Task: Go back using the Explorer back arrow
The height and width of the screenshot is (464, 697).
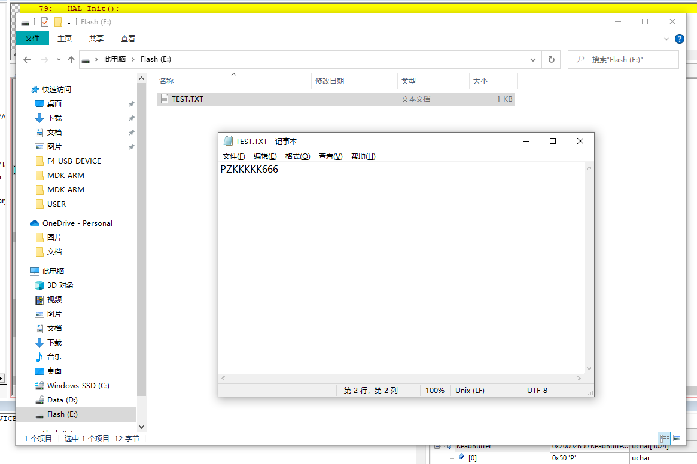Action: coord(27,60)
